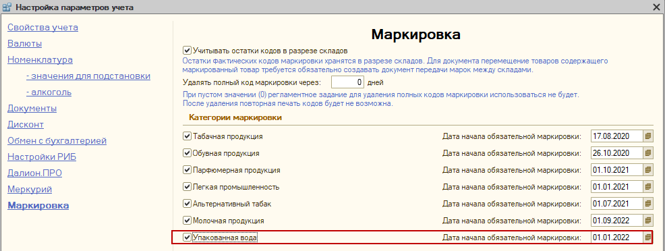Open calendar picker for Упакованная вода date
This screenshot has height=251, width=665.
(648, 238)
